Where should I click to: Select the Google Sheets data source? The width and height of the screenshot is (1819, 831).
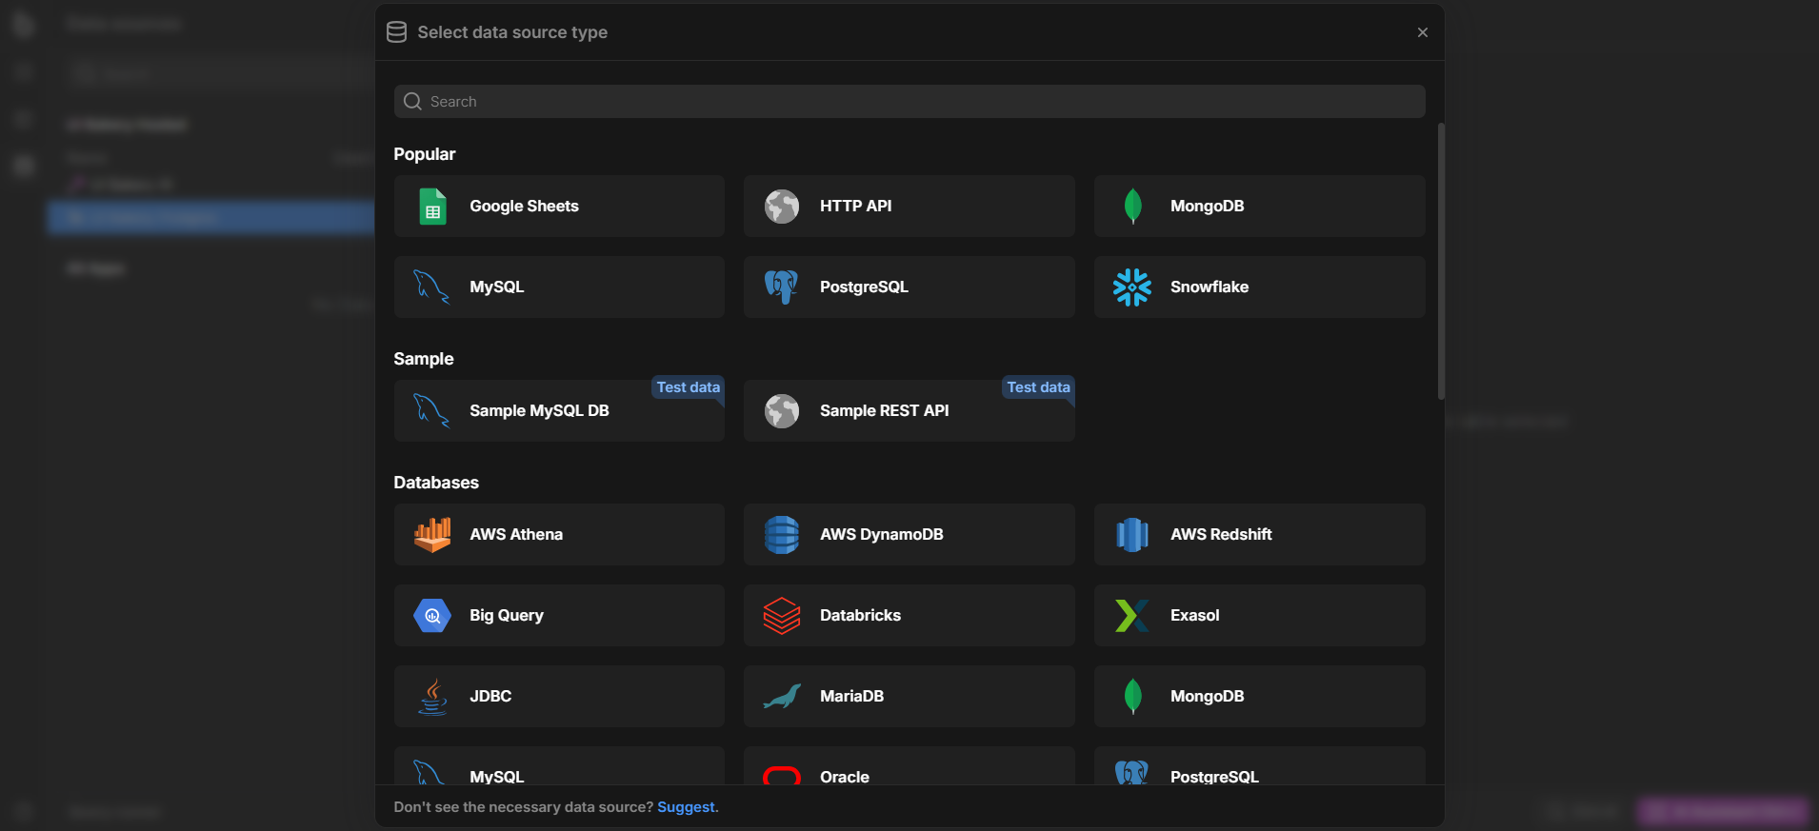click(x=559, y=206)
